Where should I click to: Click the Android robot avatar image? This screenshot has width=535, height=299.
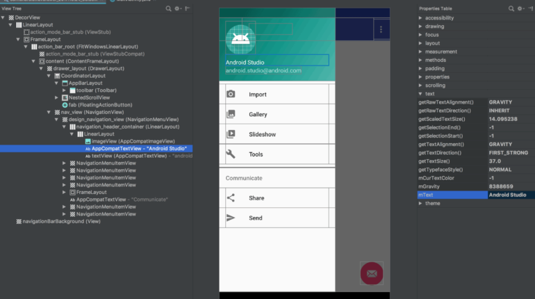click(x=240, y=40)
